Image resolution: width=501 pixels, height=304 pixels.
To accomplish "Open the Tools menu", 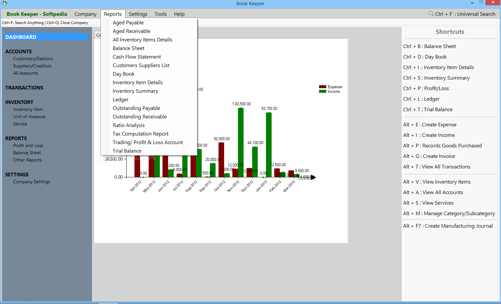I will pyautogui.click(x=161, y=14).
